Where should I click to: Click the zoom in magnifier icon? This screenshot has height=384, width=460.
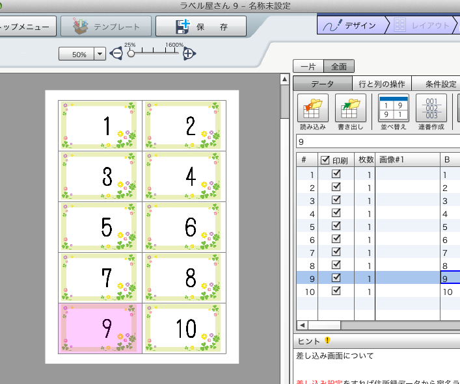[189, 54]
